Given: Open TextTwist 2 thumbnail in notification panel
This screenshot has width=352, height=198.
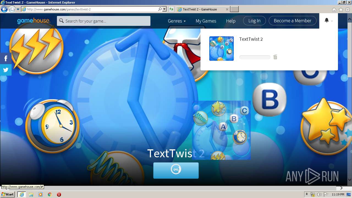Looking at the screenshot, I should [x=221, y=48].
